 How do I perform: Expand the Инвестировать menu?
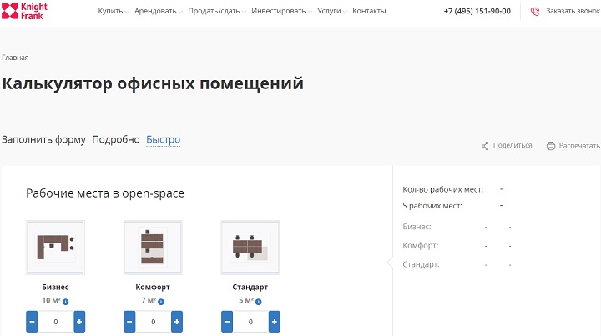281,11
